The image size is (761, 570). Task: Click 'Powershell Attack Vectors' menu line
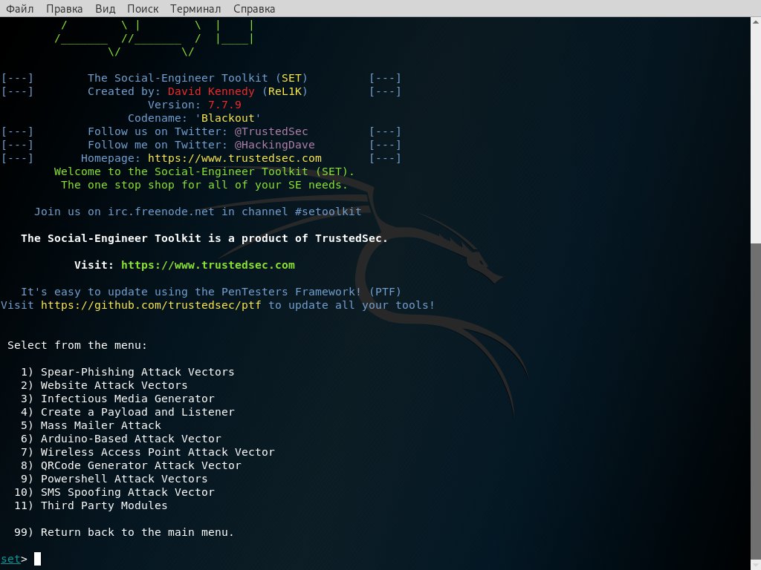tap(114, 479)
